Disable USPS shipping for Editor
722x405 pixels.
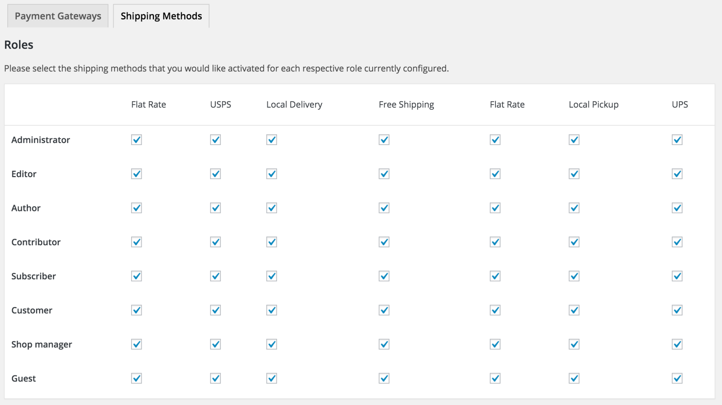point(215,174)
